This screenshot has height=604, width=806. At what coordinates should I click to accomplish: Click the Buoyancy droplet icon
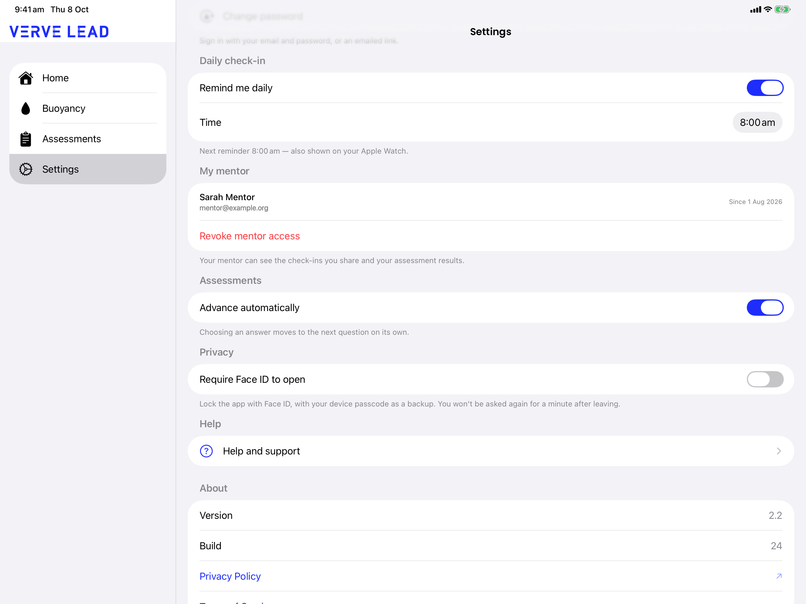pyautogui.click(x=25, y=109)
